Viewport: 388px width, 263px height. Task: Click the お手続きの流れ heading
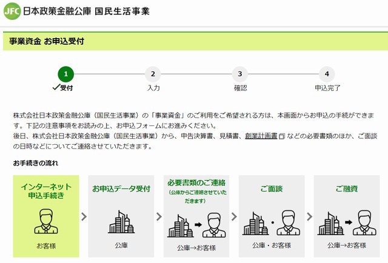tap(36, 163)
